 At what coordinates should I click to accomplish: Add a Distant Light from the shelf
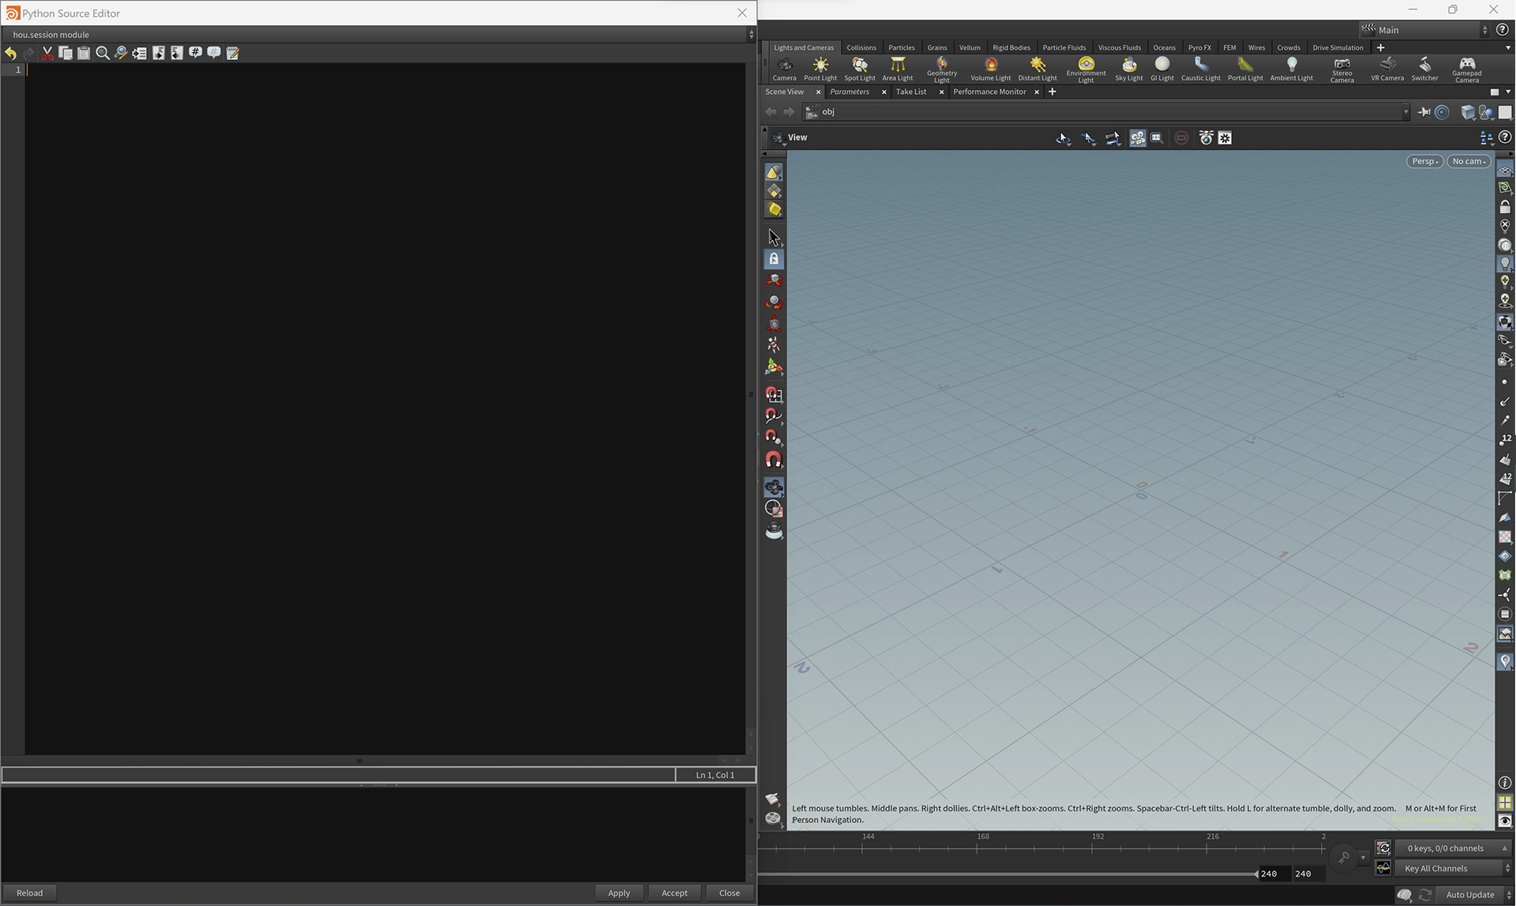pyautogui.click(x=1038, y=69)
